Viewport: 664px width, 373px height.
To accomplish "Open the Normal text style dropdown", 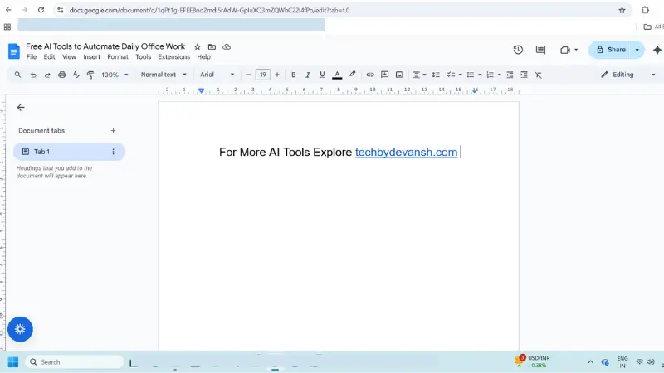I will click(164, 75).
